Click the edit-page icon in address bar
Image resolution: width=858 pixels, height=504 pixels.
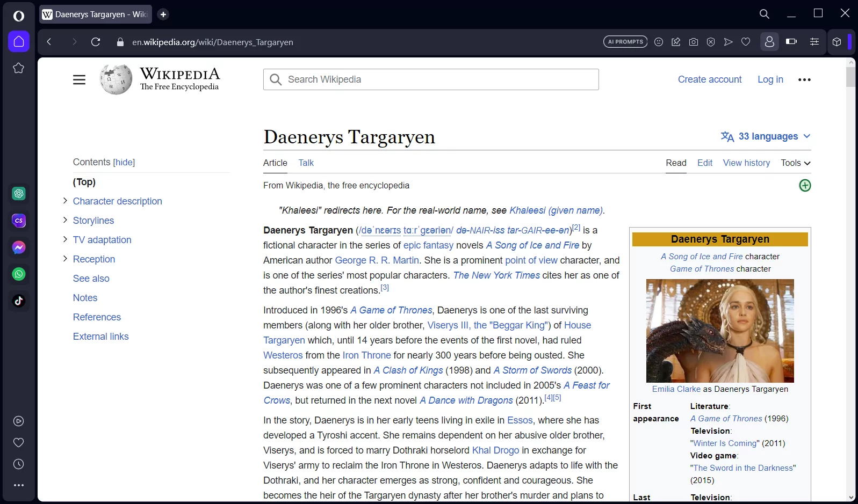point(676,42)
